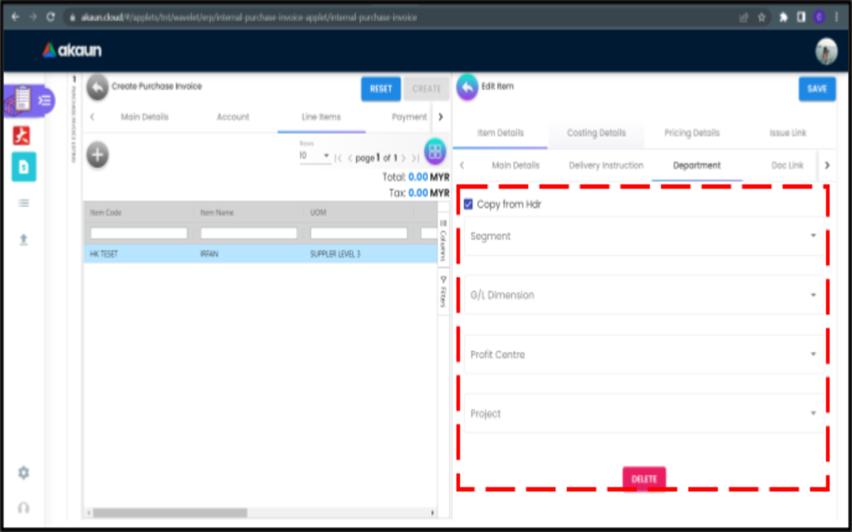Open the Delivery Instruction sub-tab
852x532 pixels.
click(606, 166)
